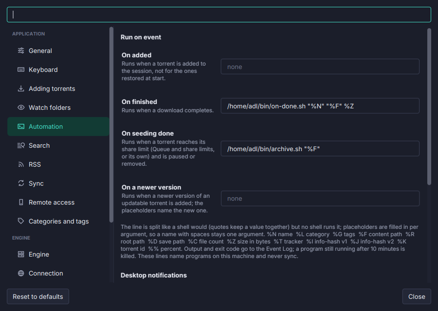Click the Automation terminal icon

pyautogui.click(x=21, y=126)
